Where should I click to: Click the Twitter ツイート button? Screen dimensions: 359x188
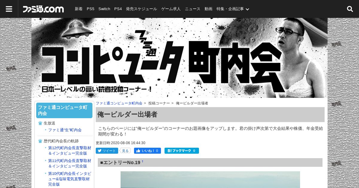pos(107,151)
